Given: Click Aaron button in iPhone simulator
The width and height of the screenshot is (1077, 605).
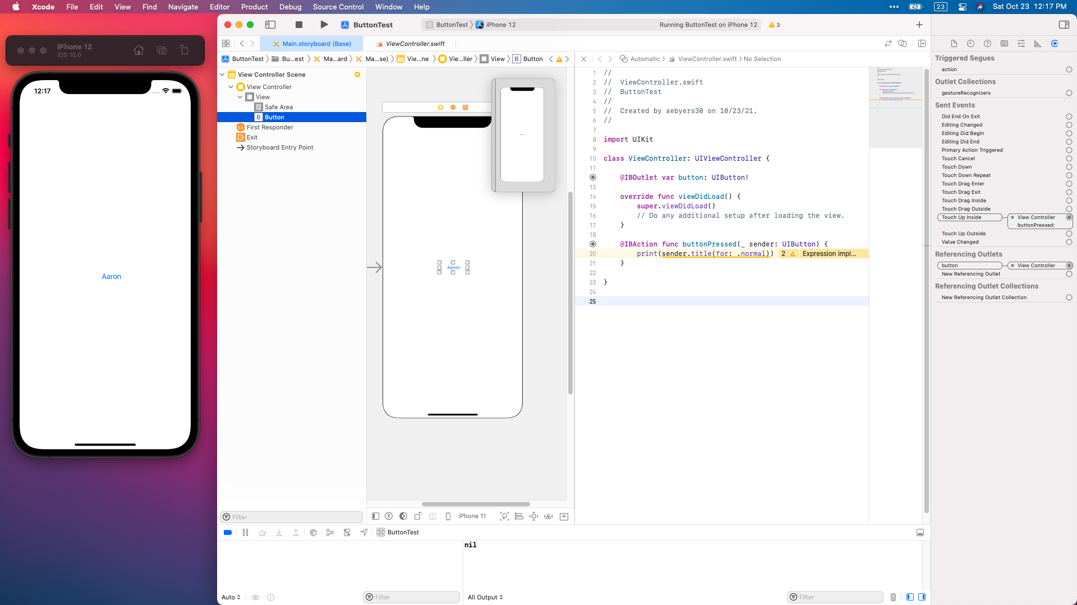Looking at the screenshot, I should (111, 277).
